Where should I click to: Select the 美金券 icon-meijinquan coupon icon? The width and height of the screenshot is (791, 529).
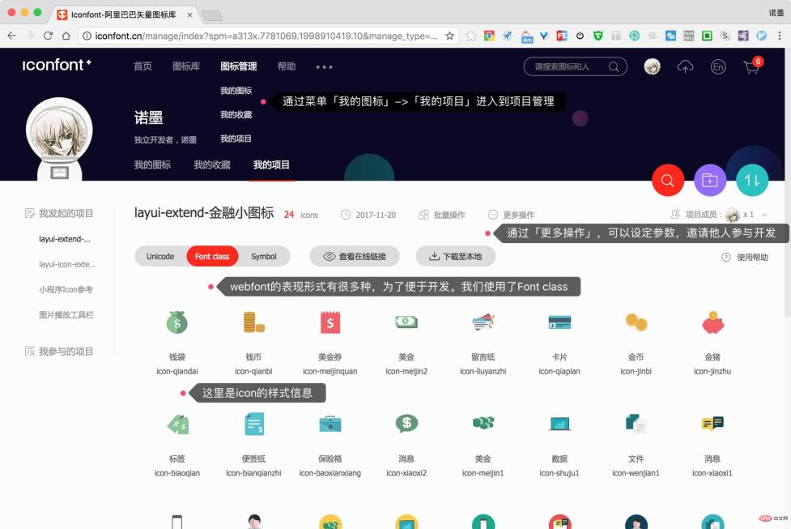[330, 322]
